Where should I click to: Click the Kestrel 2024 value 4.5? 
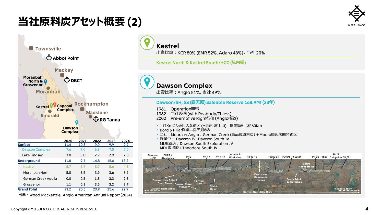point(126,167)
